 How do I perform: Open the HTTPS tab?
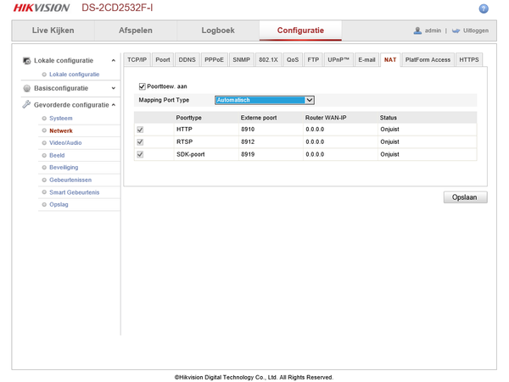click(x=469, y=60)
